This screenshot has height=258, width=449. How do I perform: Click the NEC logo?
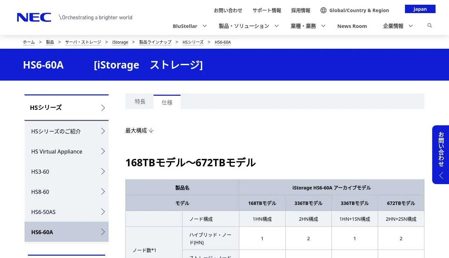coord(34,17)
